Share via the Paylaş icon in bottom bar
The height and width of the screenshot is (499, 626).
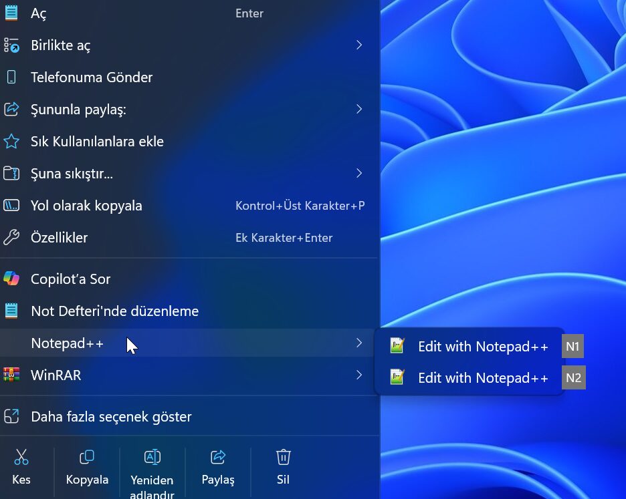click(x=218, y=457)
